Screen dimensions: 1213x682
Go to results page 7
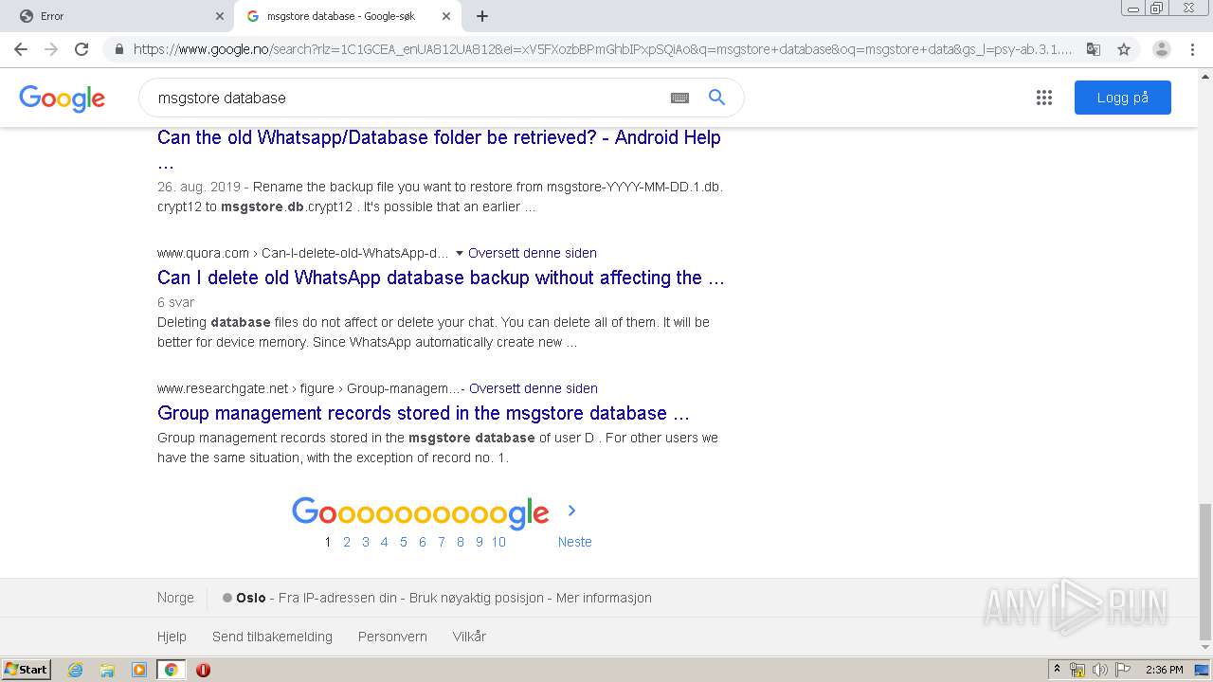point(442,542)
